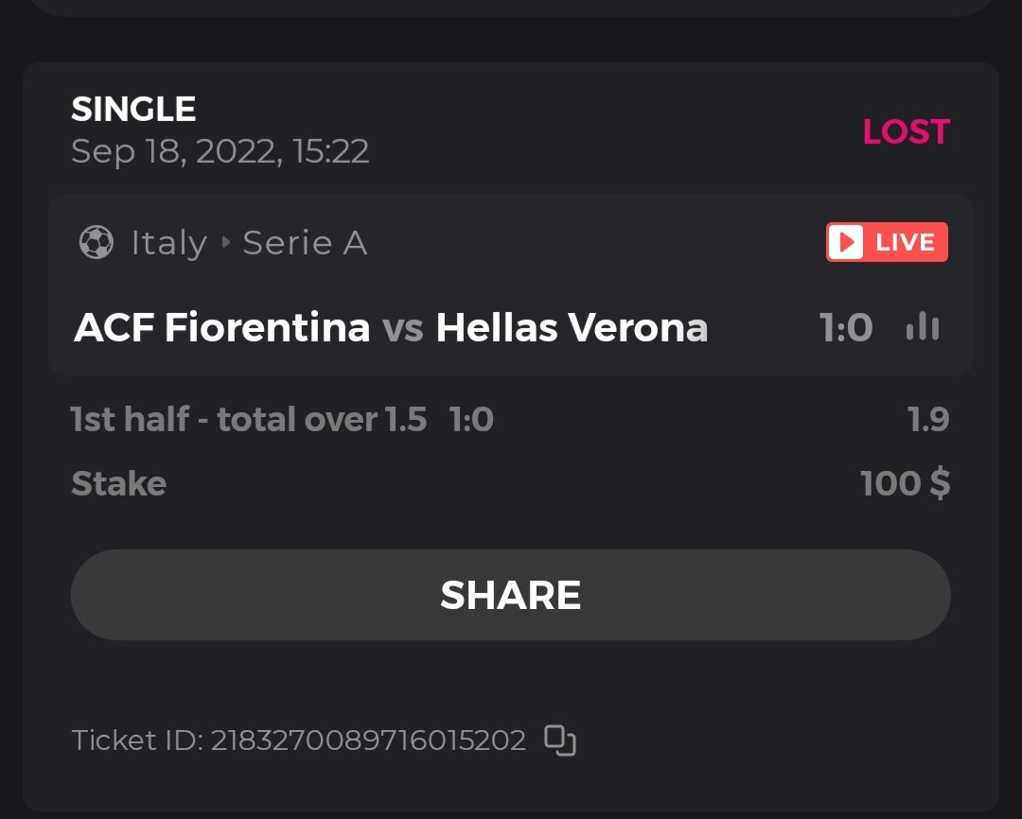The height and width of the screenshot is (819, 1022).
Task: Click the arrow between Italy and Serie A
Action: tap(225, 243)
